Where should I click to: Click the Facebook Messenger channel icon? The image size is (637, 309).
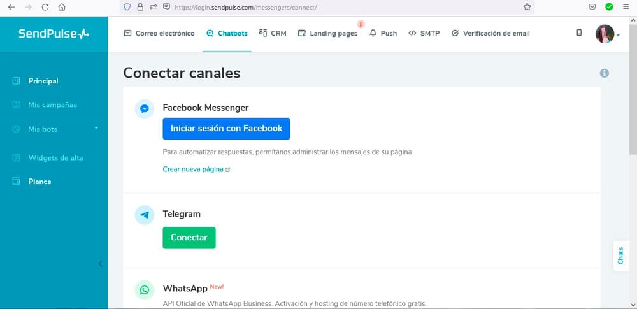pos(145,109)
